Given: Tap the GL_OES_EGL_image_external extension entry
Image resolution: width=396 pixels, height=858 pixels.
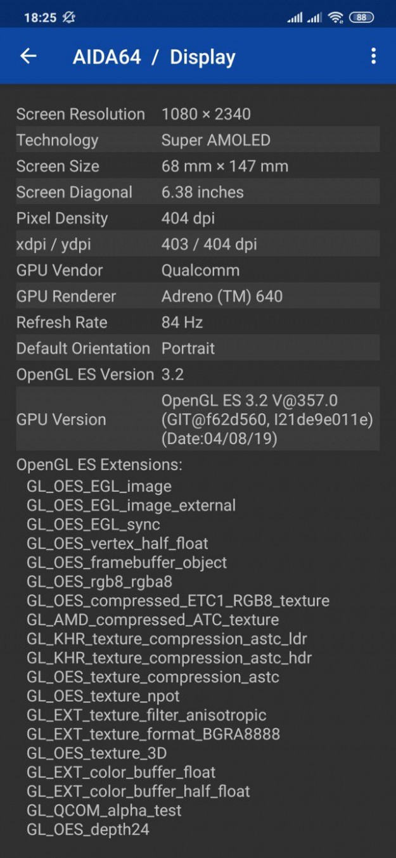Looking at the screenshot, I should click(x=131, y=505).
